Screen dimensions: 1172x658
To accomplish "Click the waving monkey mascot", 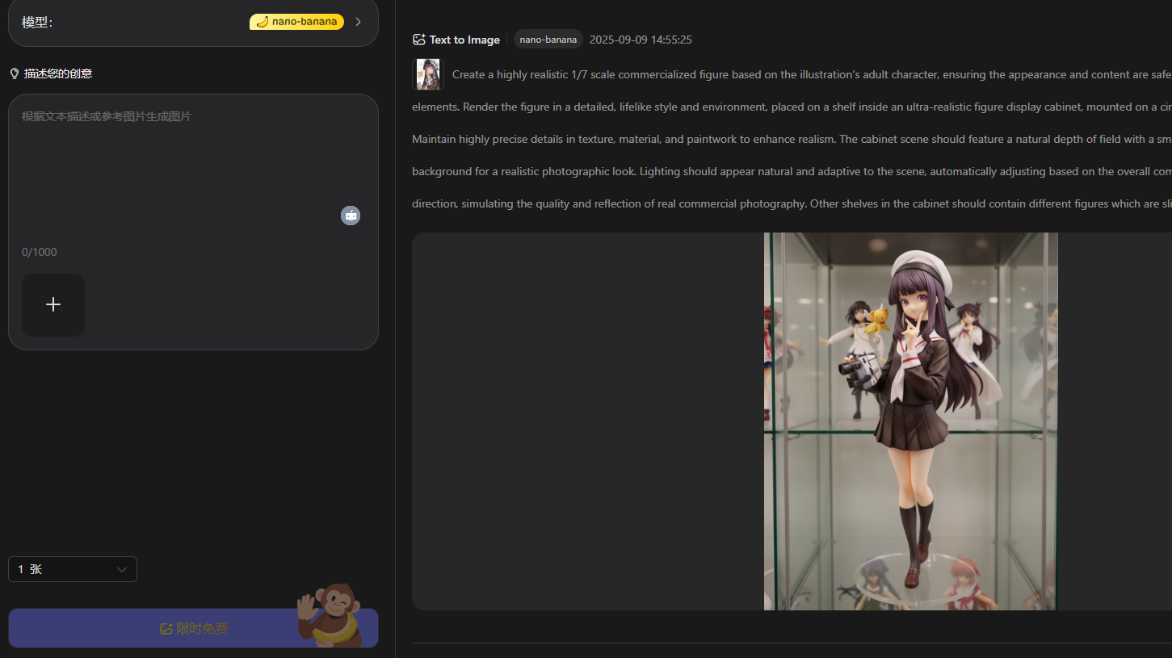I will (x=330, y=614).
